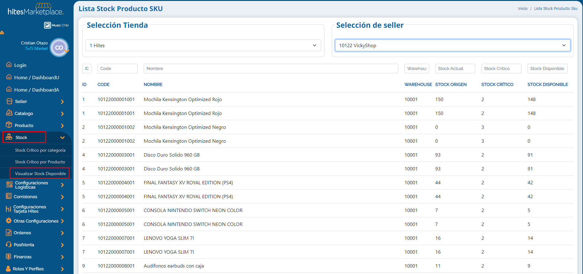Click the Home / DashboardU house icon
583x274 pixels.
coord(9,77)
